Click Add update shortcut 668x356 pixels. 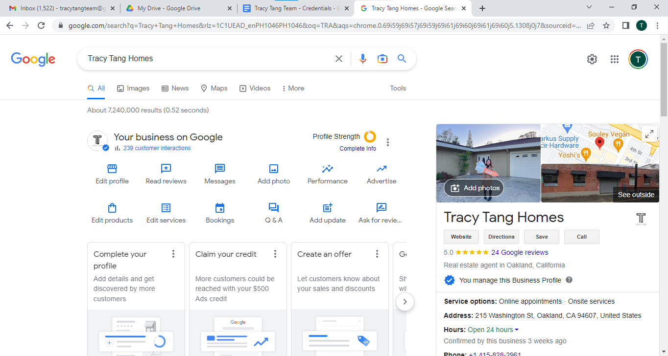[328, 214]
